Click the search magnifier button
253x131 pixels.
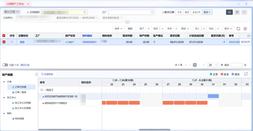click(229, 12)
